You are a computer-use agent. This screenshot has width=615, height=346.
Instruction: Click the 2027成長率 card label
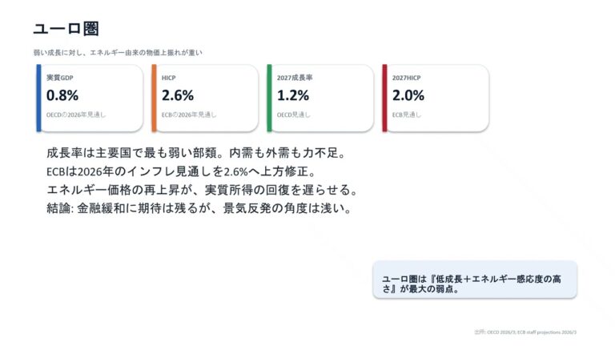point(294,78)
